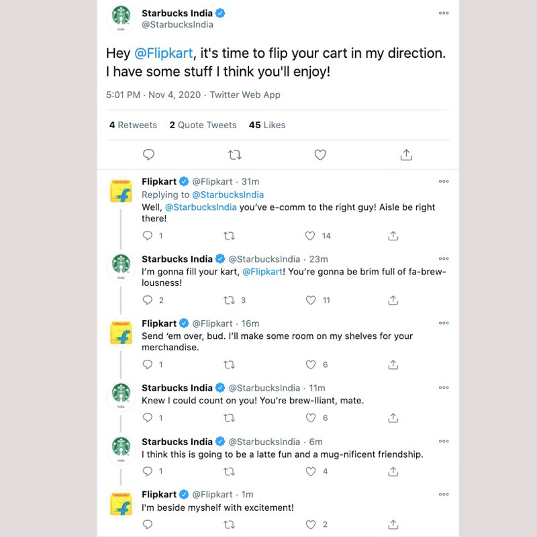Like Flipkart's 'Aisle be right there' reply
Screen dimensions: 537x537
310,236
